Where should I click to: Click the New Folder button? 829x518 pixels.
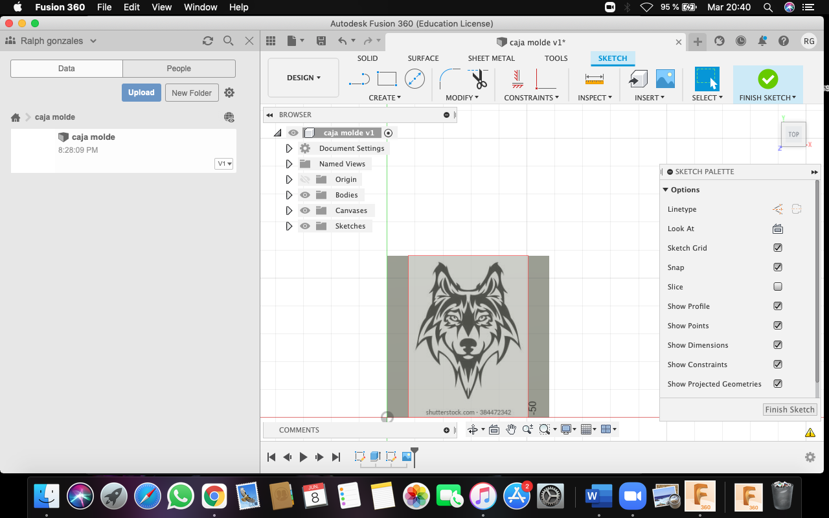[192, 93]
